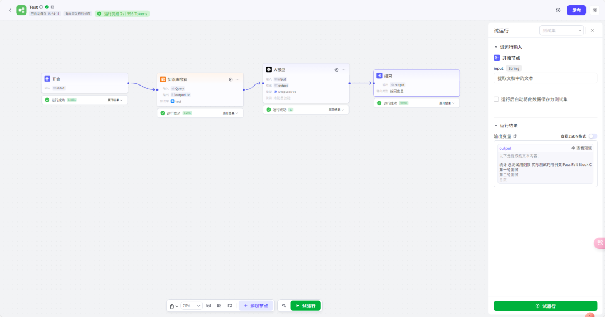Open workflow info icon beside Test
This screenshot has width=605, height=317.
(41, 7)
